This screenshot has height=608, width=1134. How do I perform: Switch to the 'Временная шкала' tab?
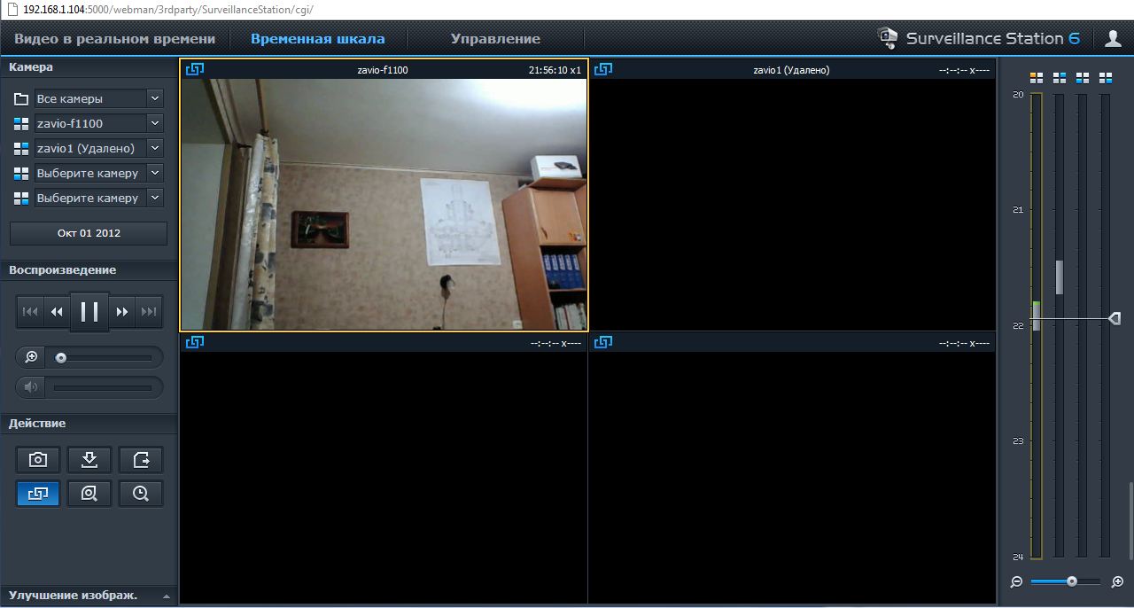coord(317,39)
